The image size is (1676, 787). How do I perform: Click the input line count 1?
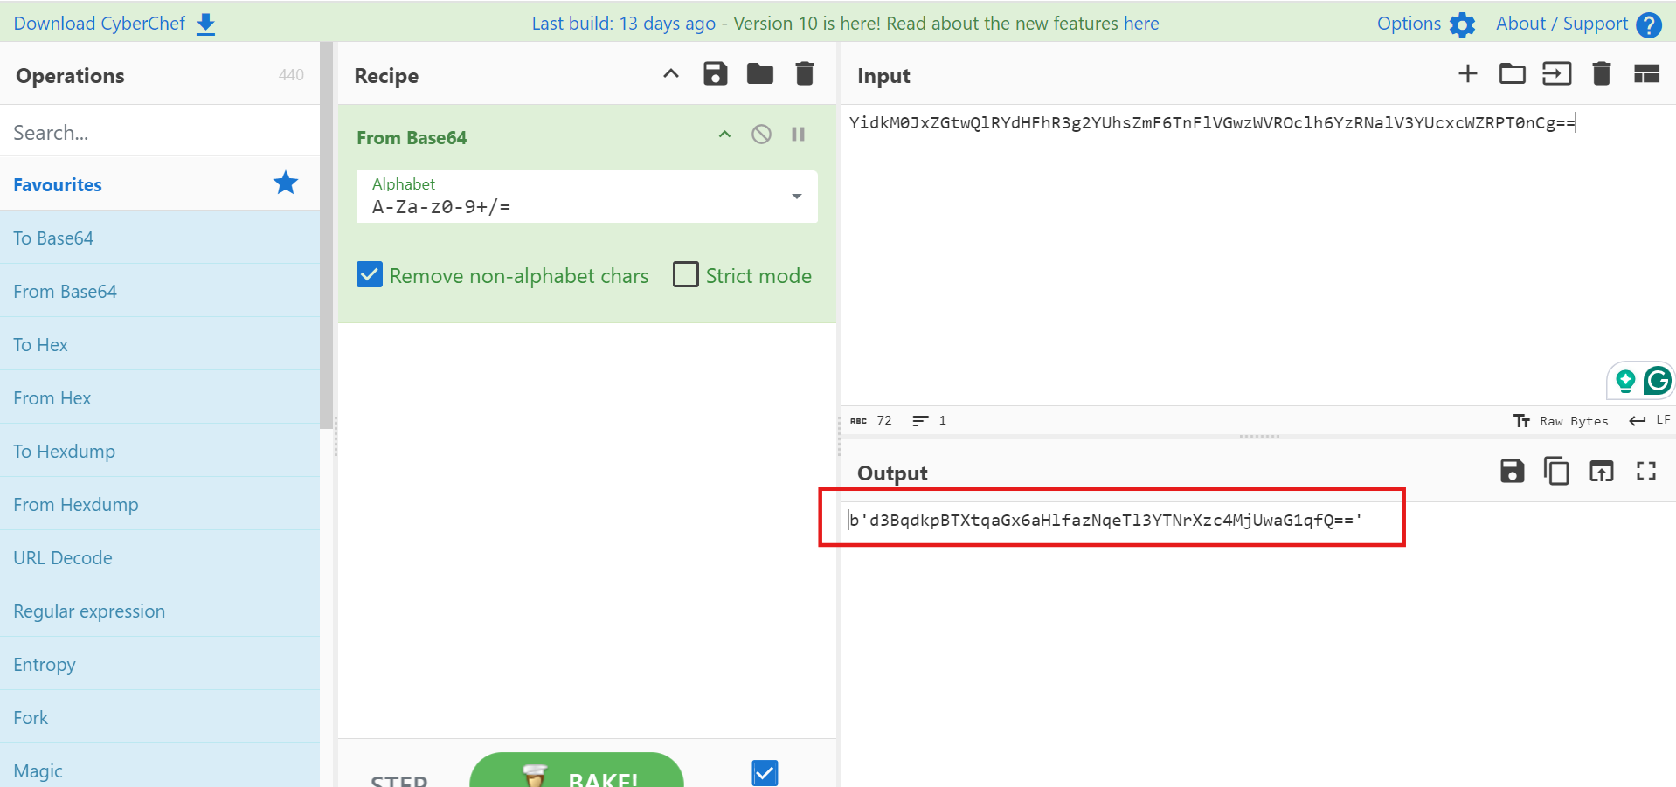[x=929, y=420]
